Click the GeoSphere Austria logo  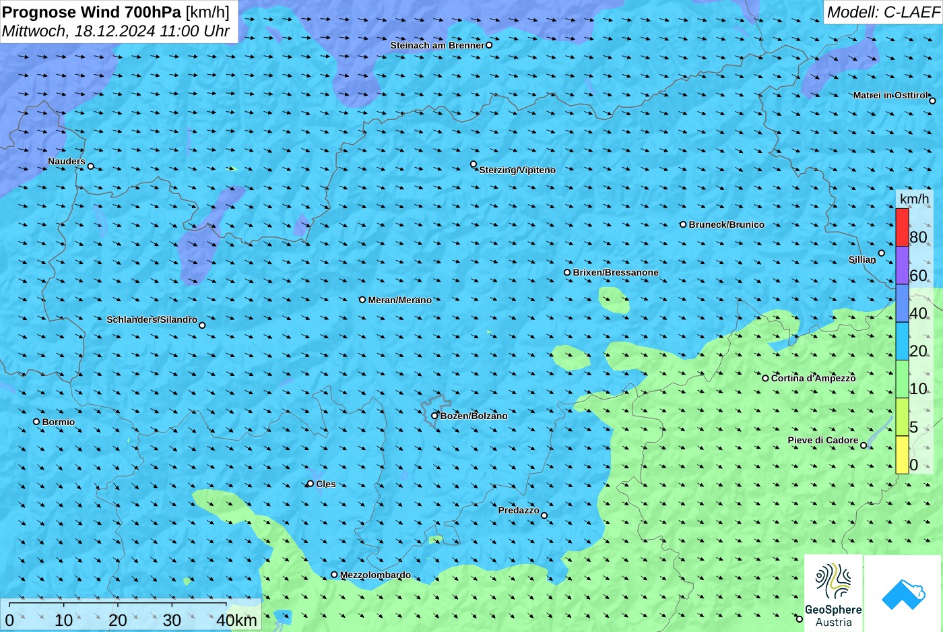833,593
